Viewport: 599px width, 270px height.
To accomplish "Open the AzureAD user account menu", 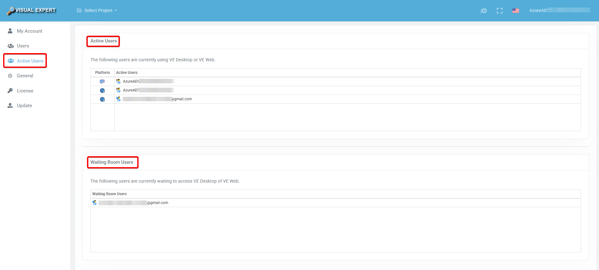I will coord(560,10).
